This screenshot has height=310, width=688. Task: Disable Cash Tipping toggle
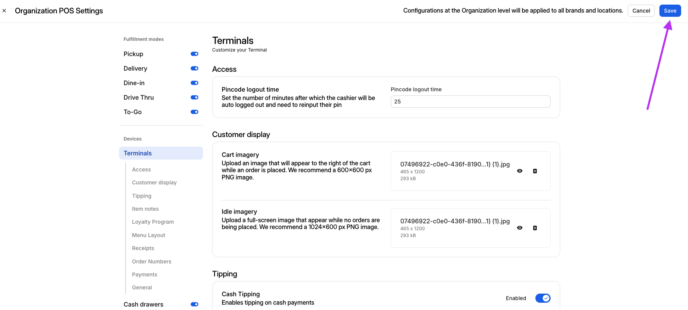(543, 298)
